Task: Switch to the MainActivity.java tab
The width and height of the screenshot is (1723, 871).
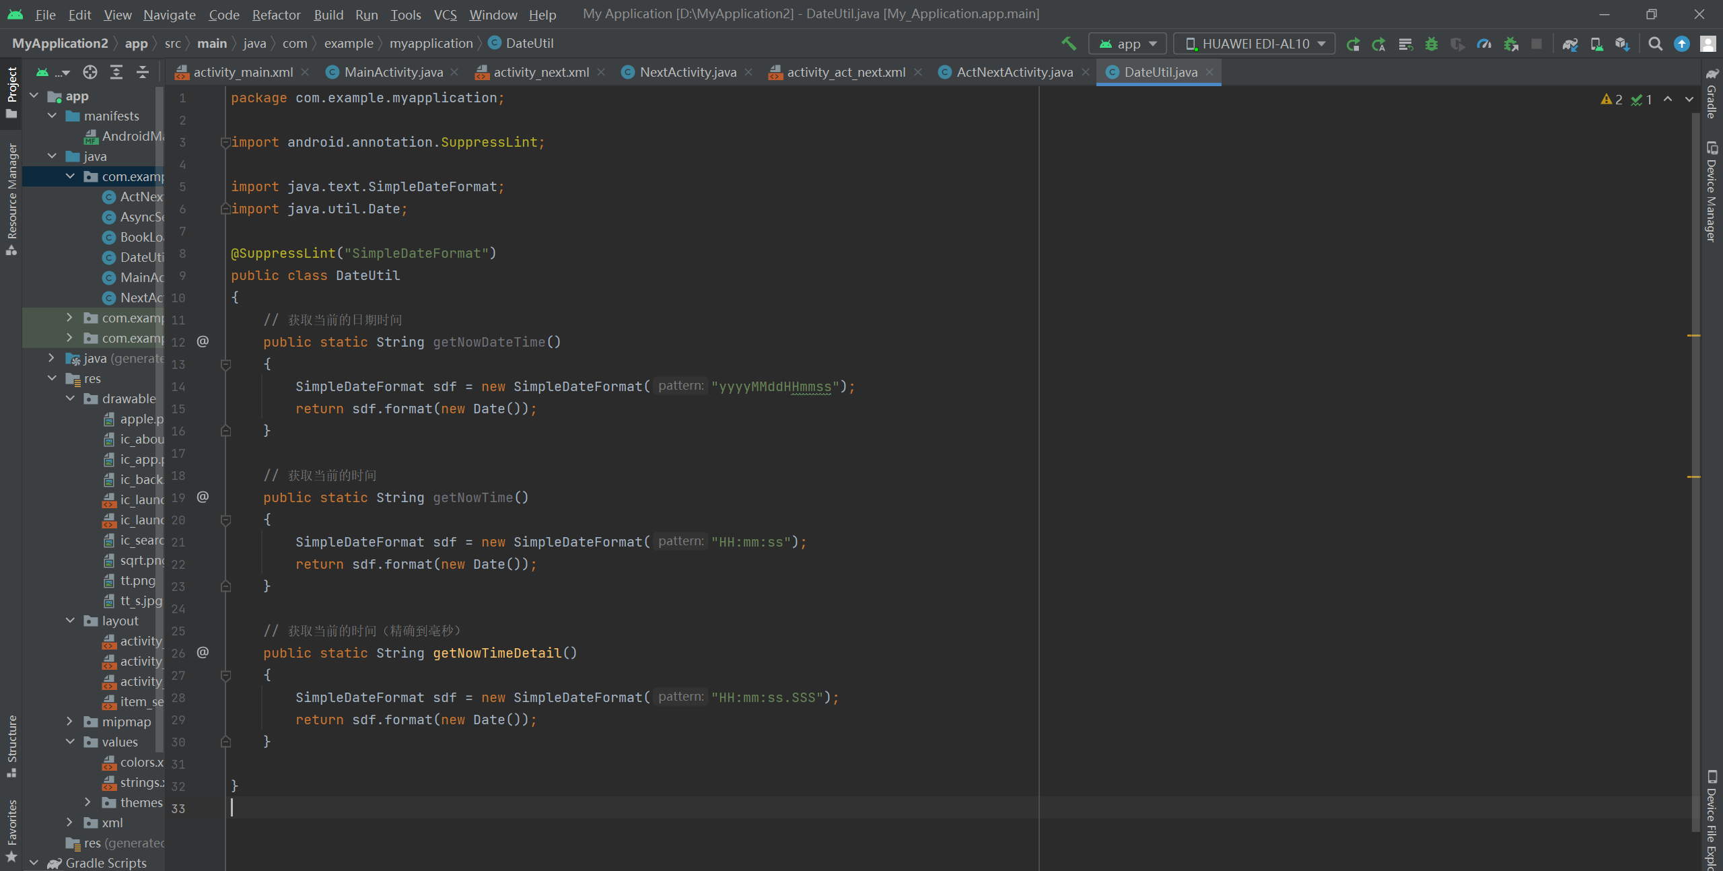Action: coord(393,72)
